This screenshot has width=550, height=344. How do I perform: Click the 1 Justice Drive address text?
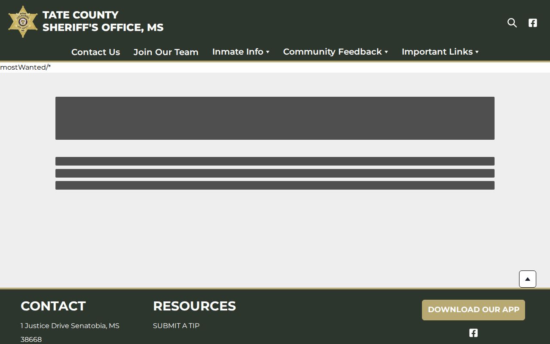click(x=70, y=332)
